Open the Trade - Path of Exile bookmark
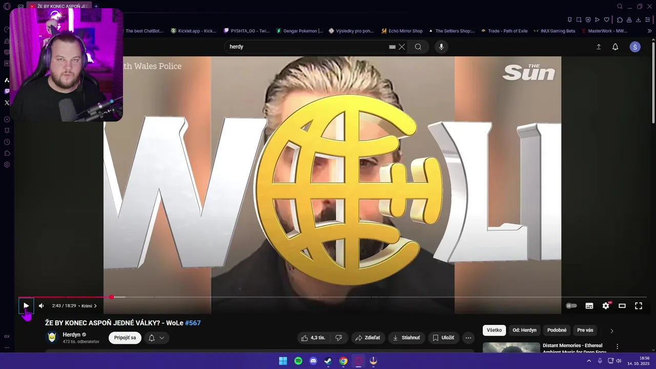Screen dimensions: 656x369 click(504, 31)
